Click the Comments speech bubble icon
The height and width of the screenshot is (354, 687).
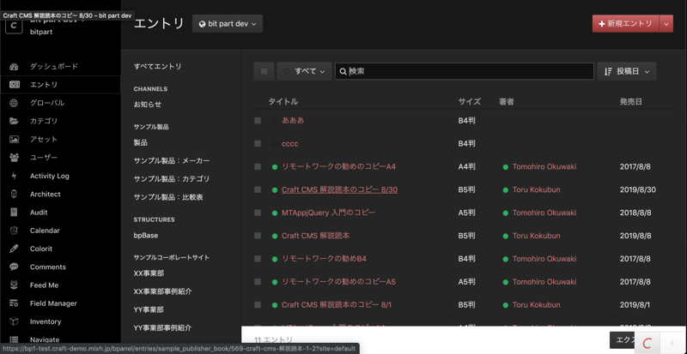14,267
